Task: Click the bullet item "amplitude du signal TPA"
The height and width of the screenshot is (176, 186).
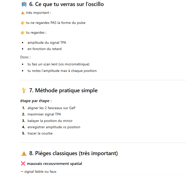Action: [47, 43]
